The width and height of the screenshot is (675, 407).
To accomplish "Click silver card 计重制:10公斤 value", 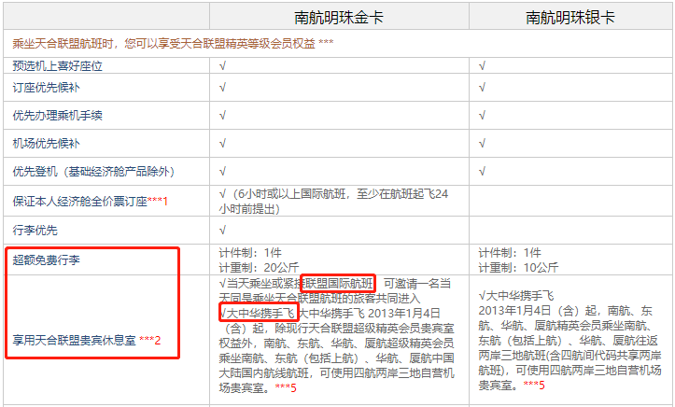I will tap(518, 268).
